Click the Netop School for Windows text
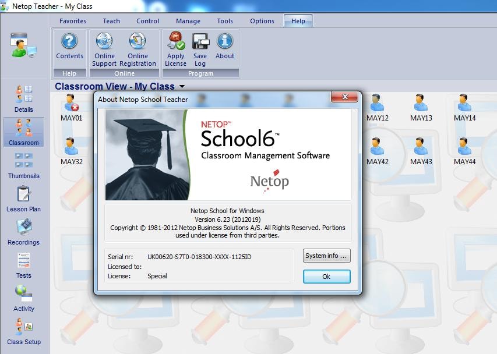Viewport: 497px width, 354px height. (227, 211)
